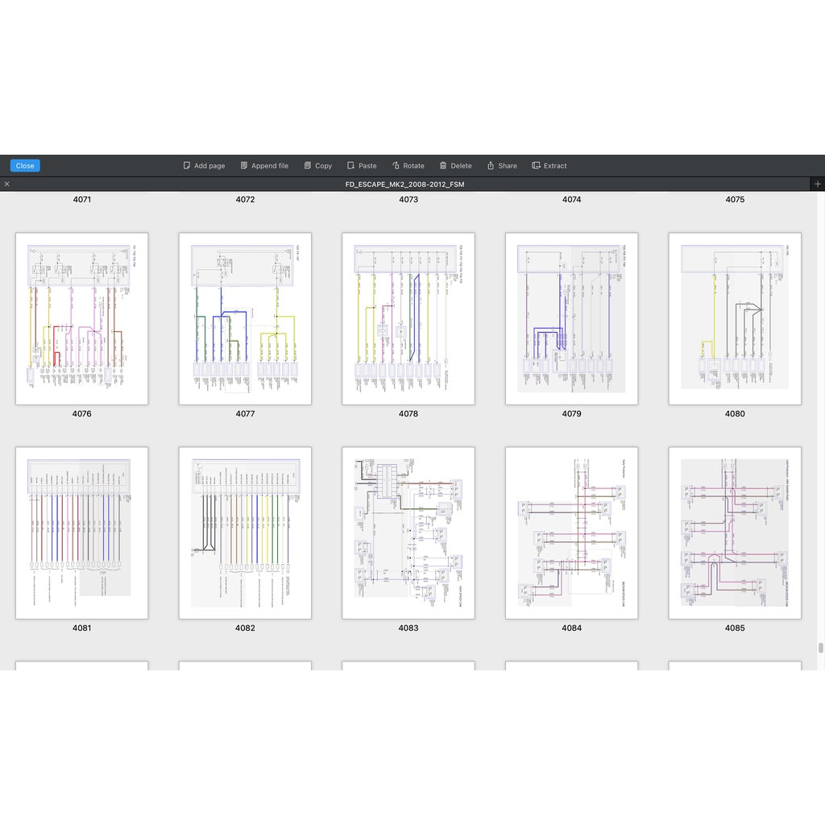Select the Paste toolbar icon
Viewport: 825px width, 825px height.
click(x=350, y=166)
